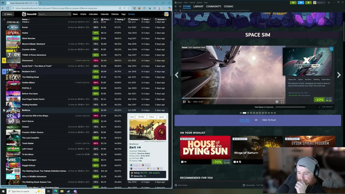The image size is (345, 194).
Task: Click the Store button in Broforce popup
Action: 132,117
